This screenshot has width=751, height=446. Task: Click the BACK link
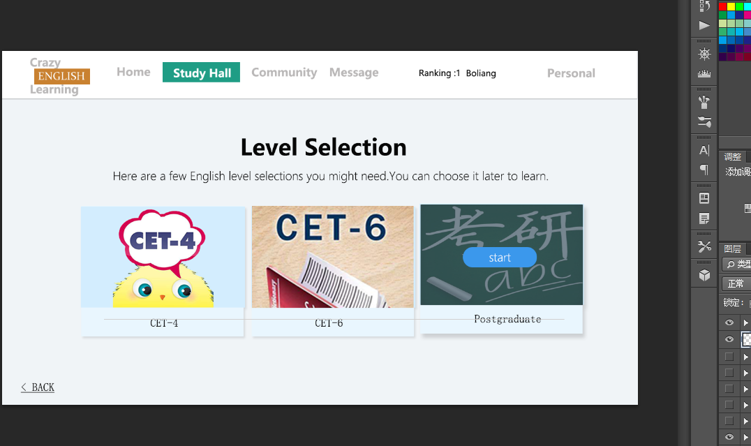(38, 387)
